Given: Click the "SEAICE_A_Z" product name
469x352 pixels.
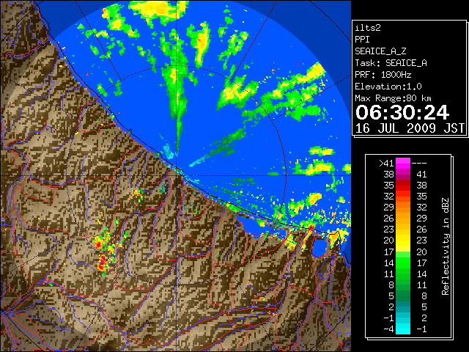Looking at the screenshot, I should (x=380, y=51).
